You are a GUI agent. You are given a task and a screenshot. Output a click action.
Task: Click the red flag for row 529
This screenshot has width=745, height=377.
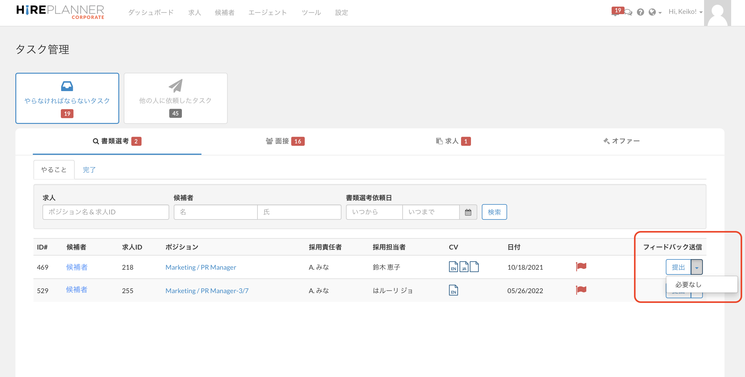point(581,290)
